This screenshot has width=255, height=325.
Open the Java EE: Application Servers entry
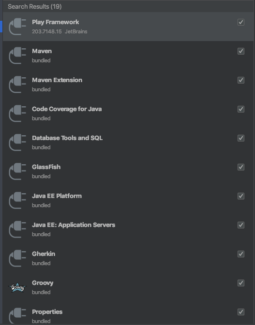pyautogui.click(x=128, y=229)
